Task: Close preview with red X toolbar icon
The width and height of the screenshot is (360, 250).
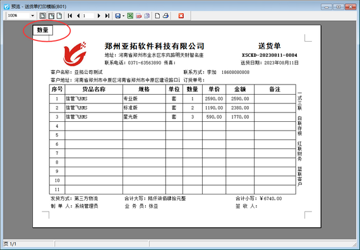Action: (181, 16)
